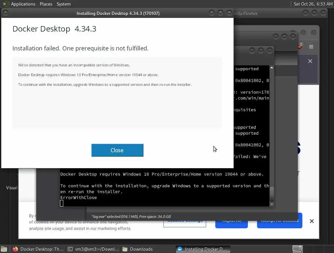Viewport: 334px width, 253px height.
Task: Click the installer window title bar text
Action: pyautogui.click(x=118, y=13)
